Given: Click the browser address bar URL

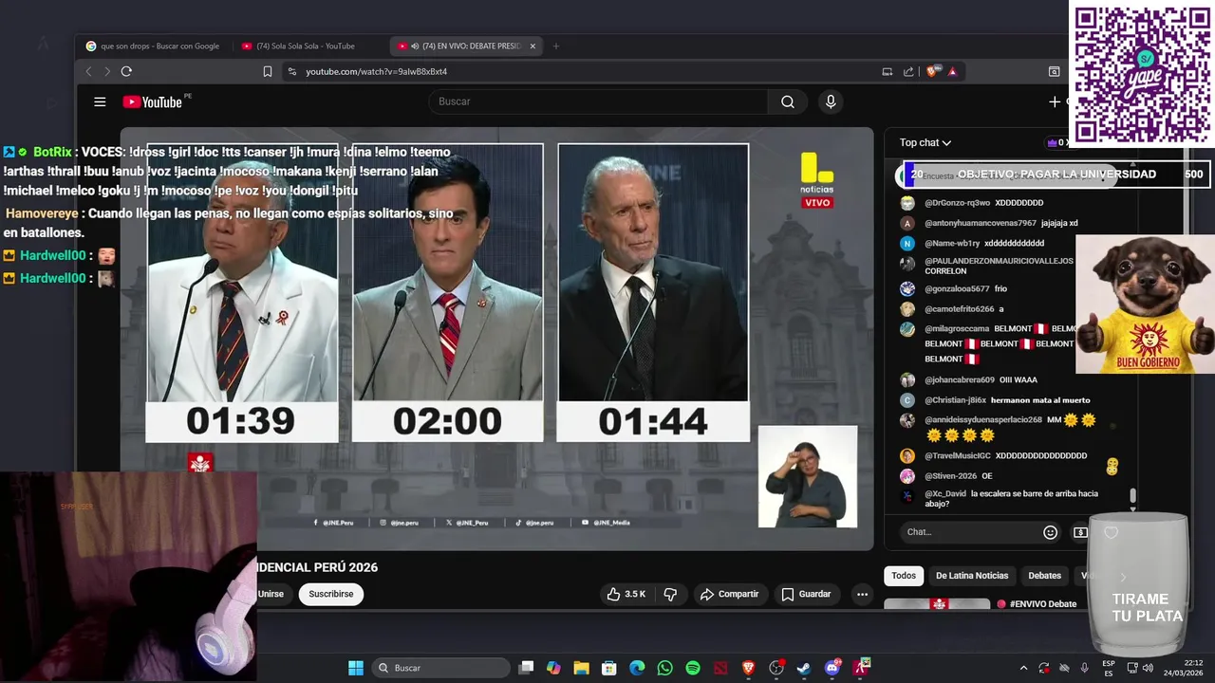Looking at the screenshot, I should pos(376,71).
